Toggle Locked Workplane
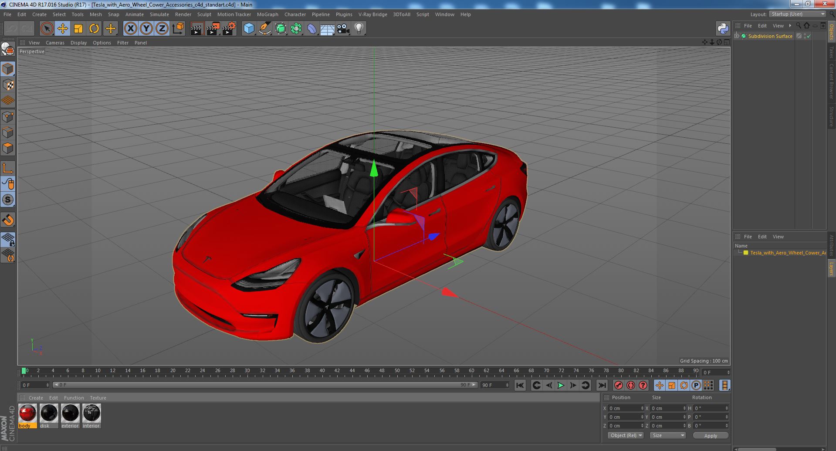Image resolution: width=836 pixels, height=451 pixels. (8, 239)
